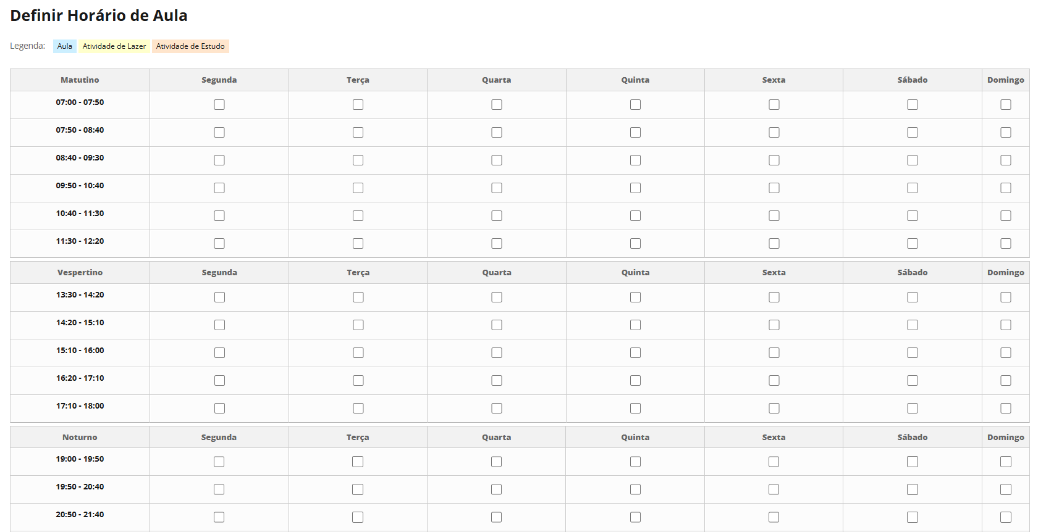Check Sexta 10:40 - 11:30 checkbox
The height and width of the screenshot is (532, 1046).
click(774, 216)
